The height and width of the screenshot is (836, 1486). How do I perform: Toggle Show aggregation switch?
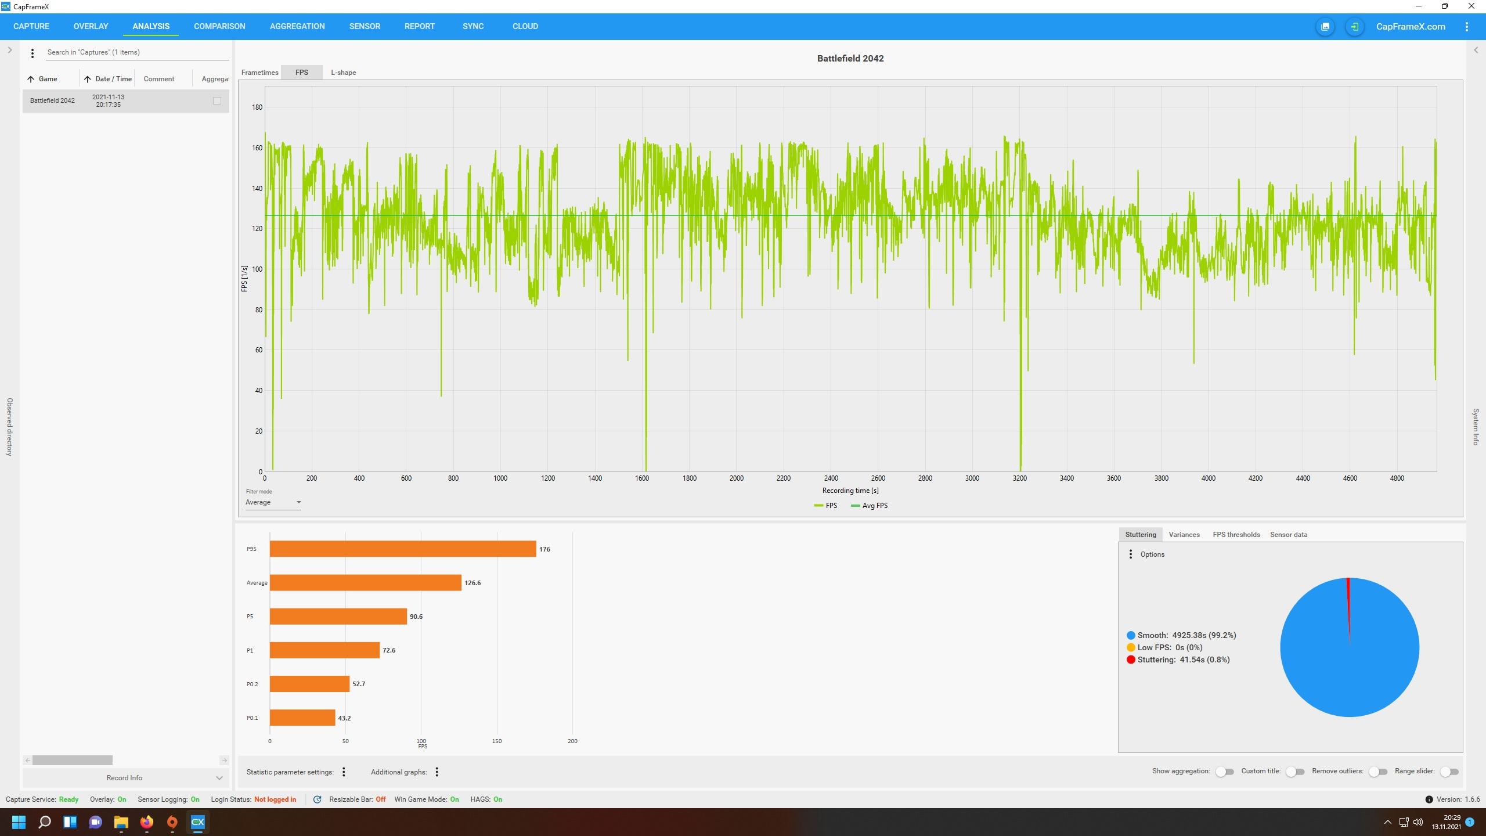1224,772
